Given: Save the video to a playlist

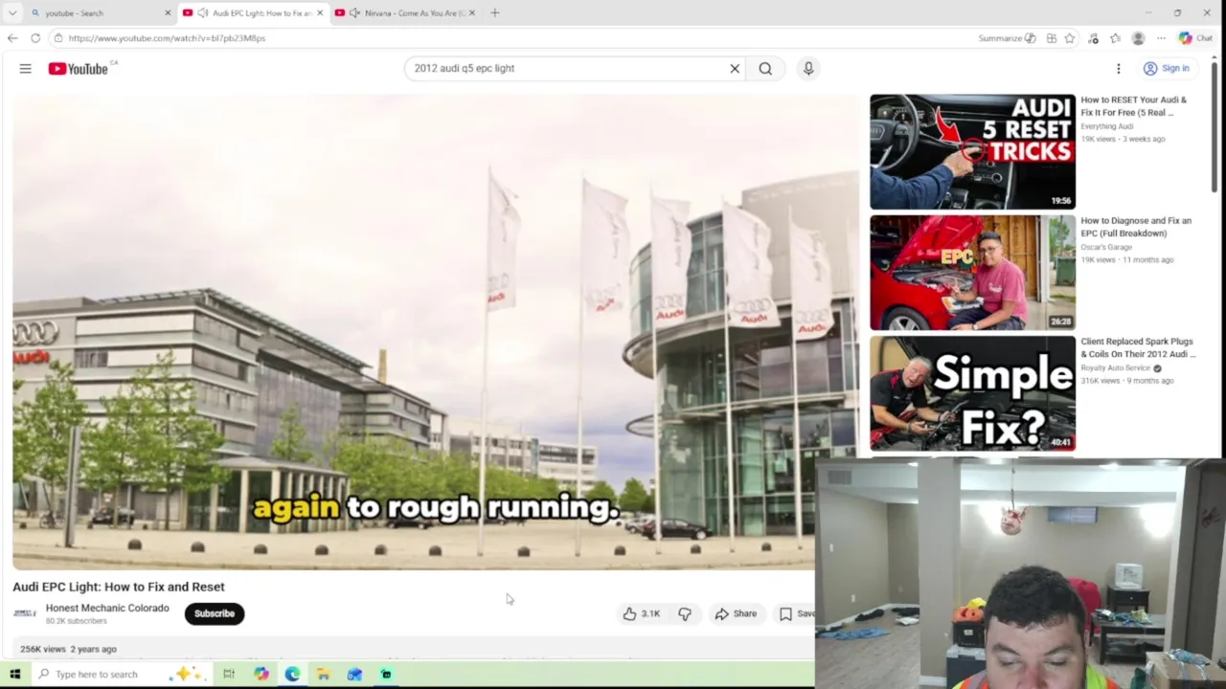Looking at the screenshot, I should click(796, 613).
